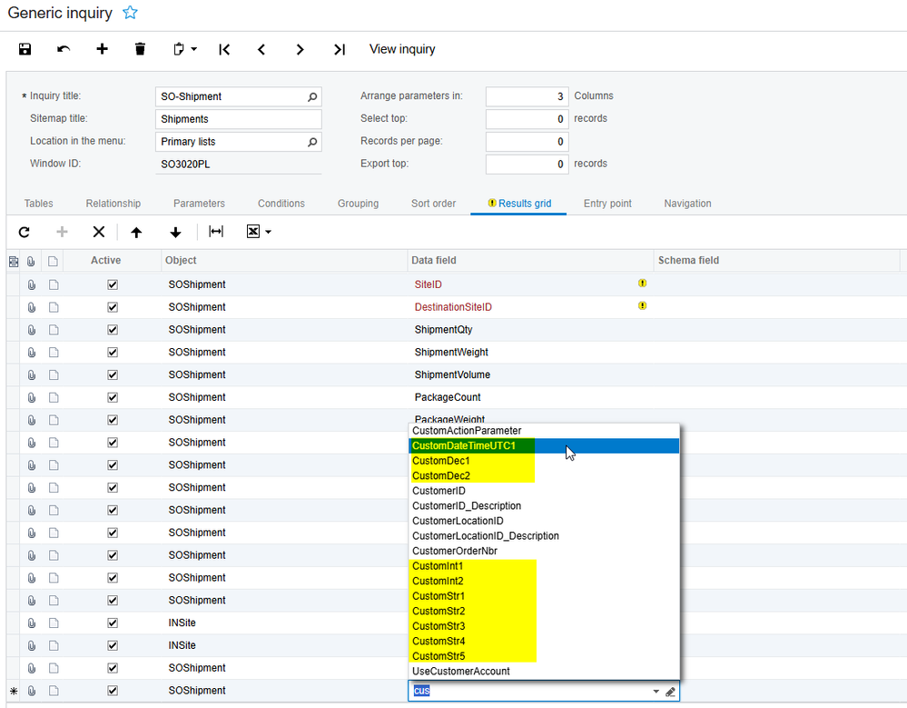907x708 pixels.
Task: Toggle Active checkbox for the SiteID row
Action: 113,284
